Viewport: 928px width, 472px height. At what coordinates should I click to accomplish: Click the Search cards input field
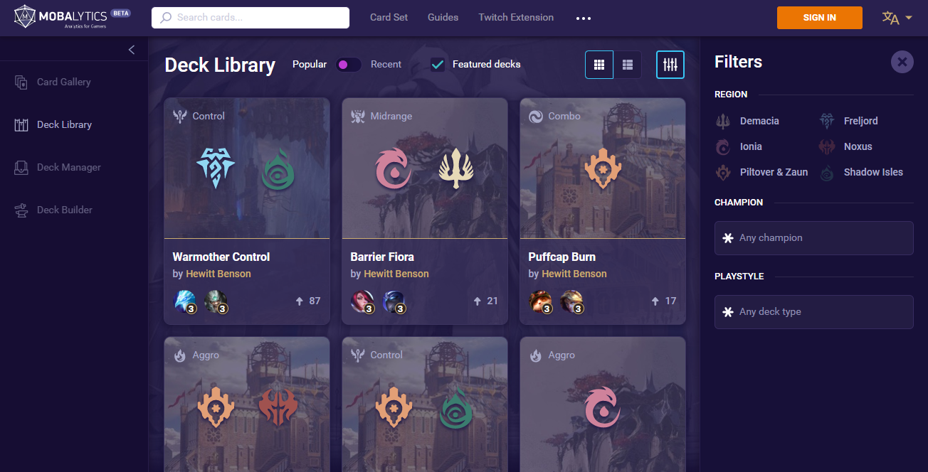251,18
